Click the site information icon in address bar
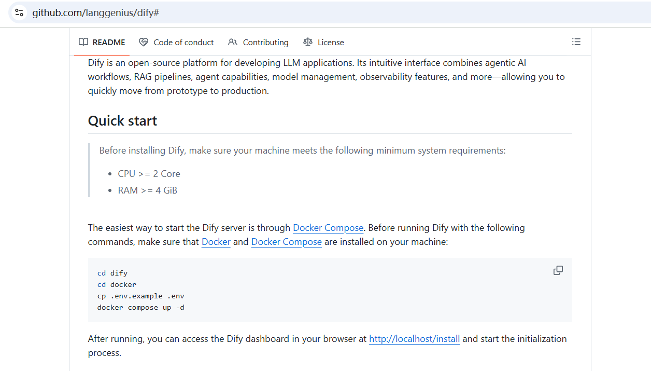This screenshot has width=651, height=371. click(x=19, y=12)
